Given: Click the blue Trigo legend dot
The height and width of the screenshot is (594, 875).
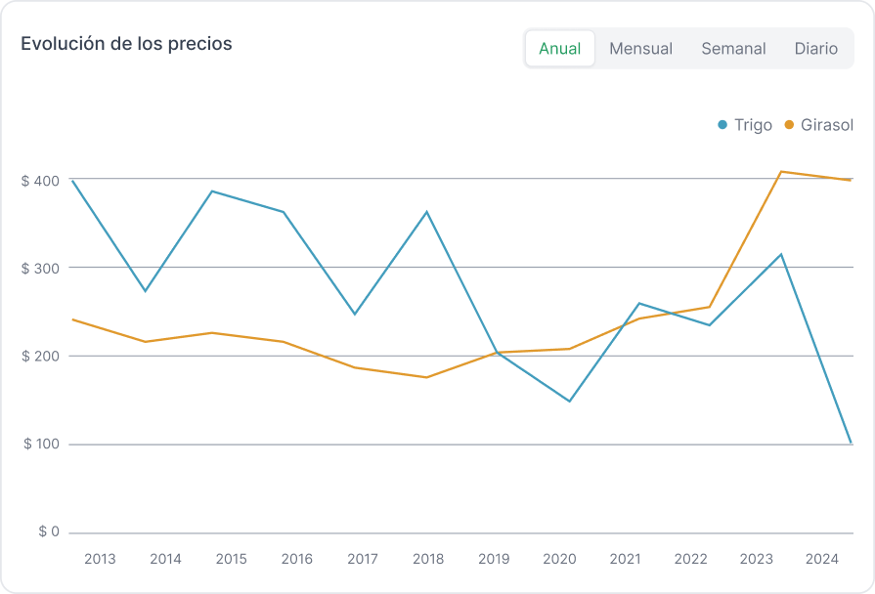Looking at the screenshot, I should [722, 125].
